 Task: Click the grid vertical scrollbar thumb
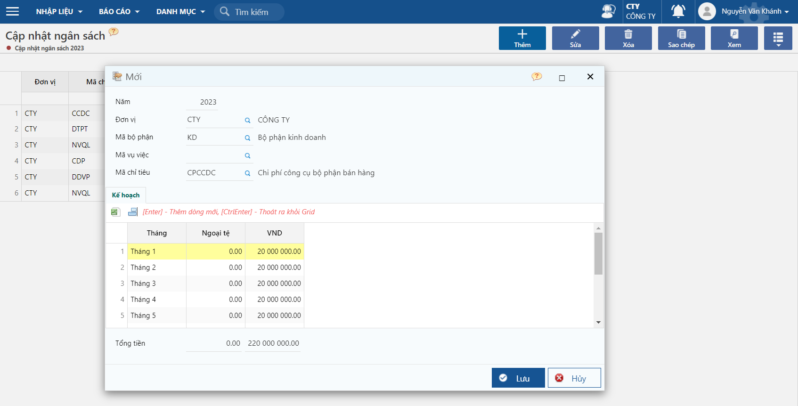[x=598, y=253]
